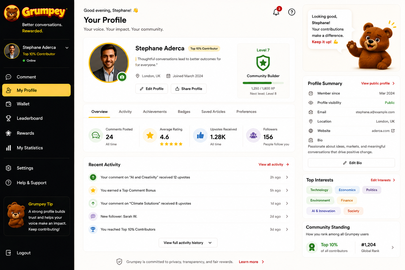Viewport: 405px width, 270px height.
Task: Open the Top Comment Bonus row chevron
Action: point(287,190)
